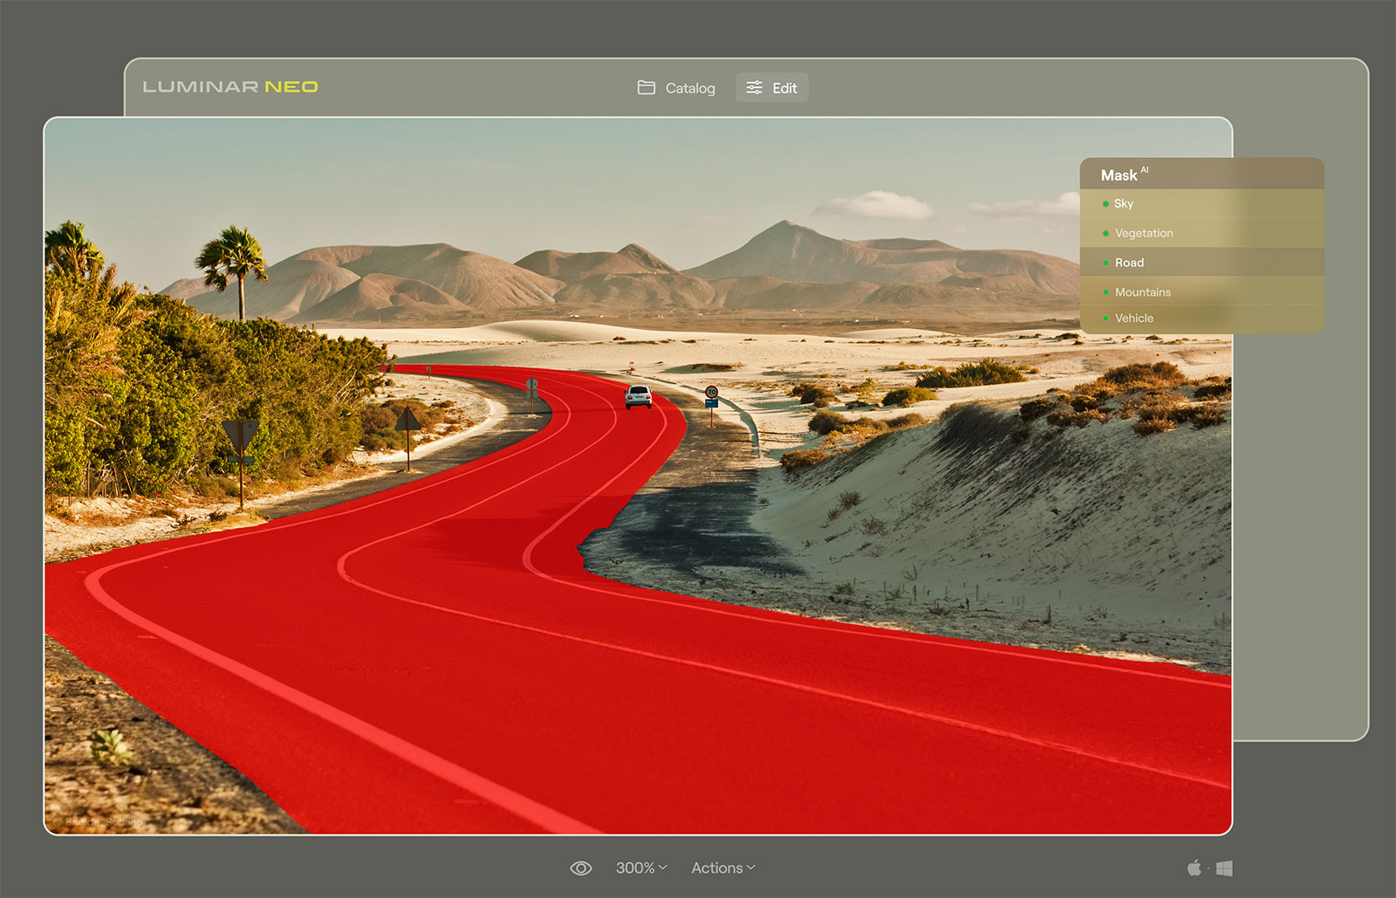The height and width of the screenshot is (898, 1396).
Task: Switch to the Edit tab
Action: (772, 87)
